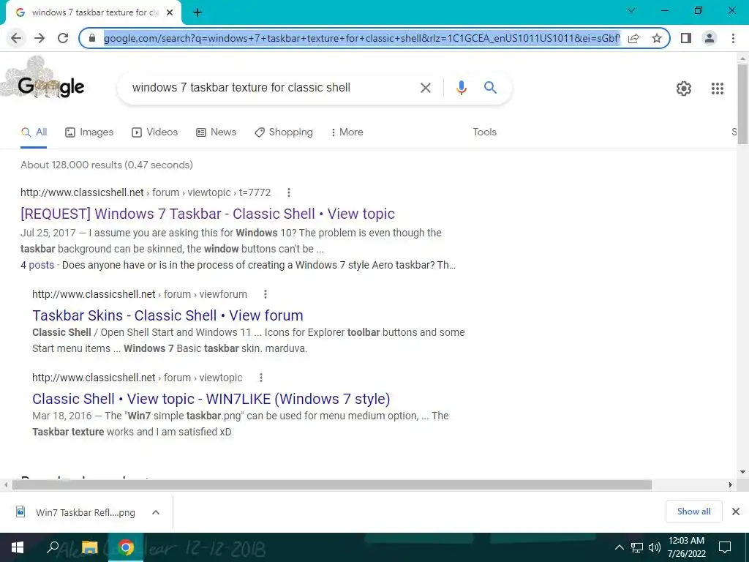Viewport: 749px width, 562px height.
Task: Open WIN7LIKE (Windows 7 style) result
Action: 211,399
